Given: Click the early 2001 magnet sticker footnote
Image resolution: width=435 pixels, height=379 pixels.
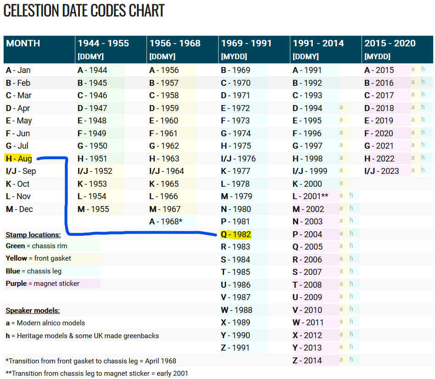Looking at the screenshot, I should click(x=97, y=373).
